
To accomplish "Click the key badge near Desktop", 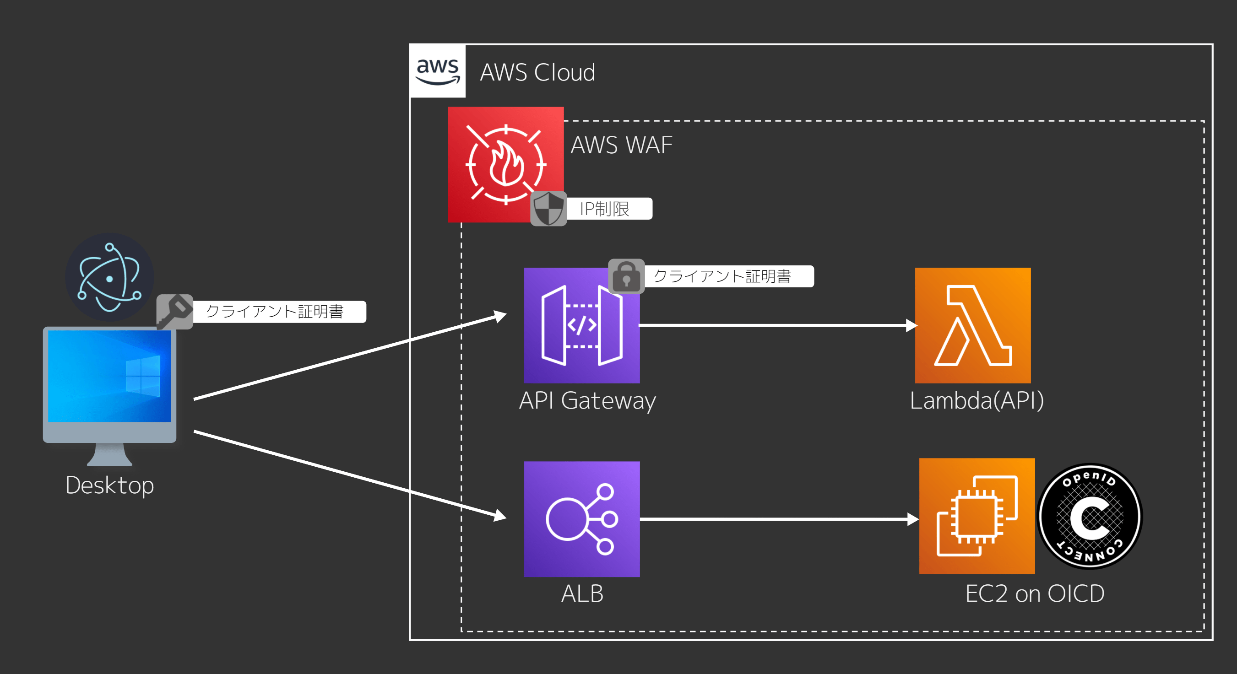I will [x=175, y=312].
